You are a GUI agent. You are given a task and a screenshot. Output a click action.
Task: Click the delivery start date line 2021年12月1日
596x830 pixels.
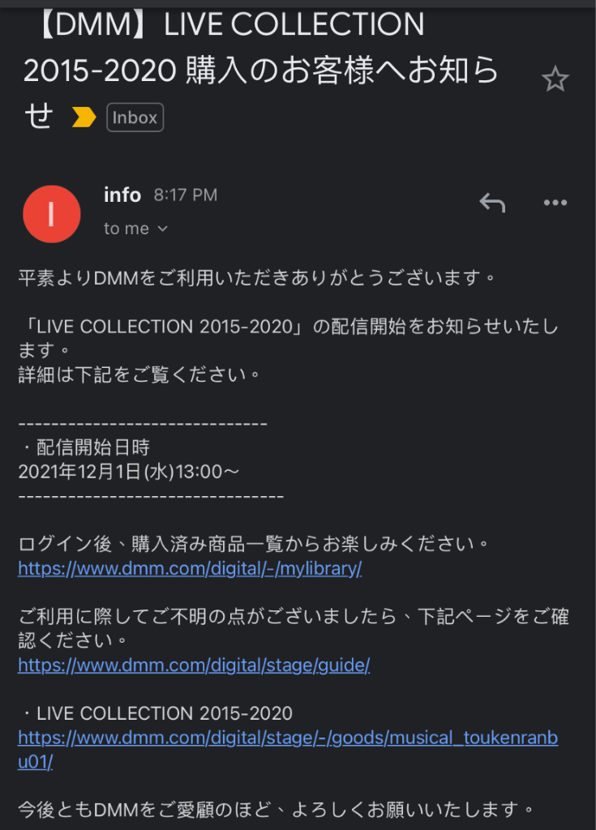(129, 472)
